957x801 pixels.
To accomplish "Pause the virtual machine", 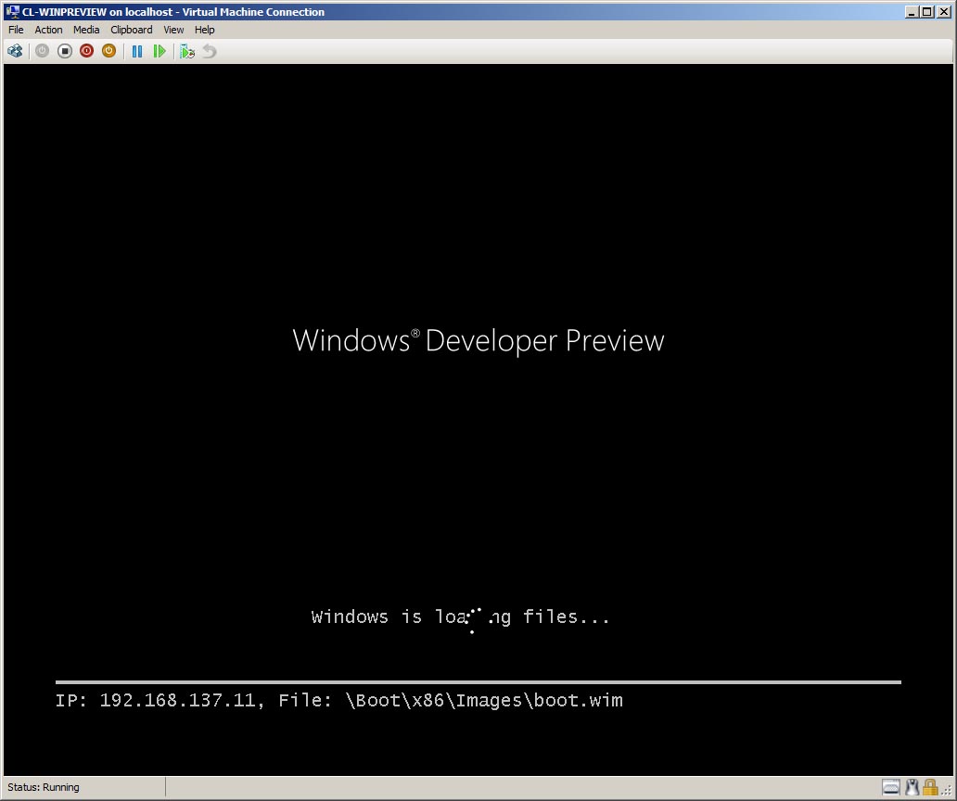I will (x=137, y=51).
